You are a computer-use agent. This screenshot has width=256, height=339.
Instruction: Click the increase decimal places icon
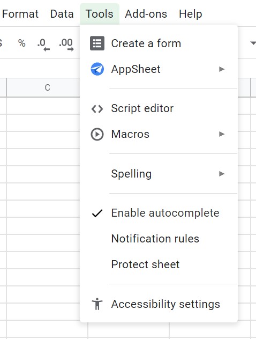(x=66, y=45)
